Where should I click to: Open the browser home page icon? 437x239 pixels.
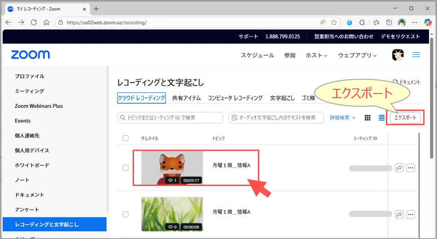coord(47,22)
